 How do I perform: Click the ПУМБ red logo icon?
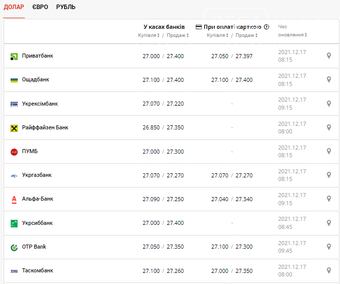coord(14,152)
